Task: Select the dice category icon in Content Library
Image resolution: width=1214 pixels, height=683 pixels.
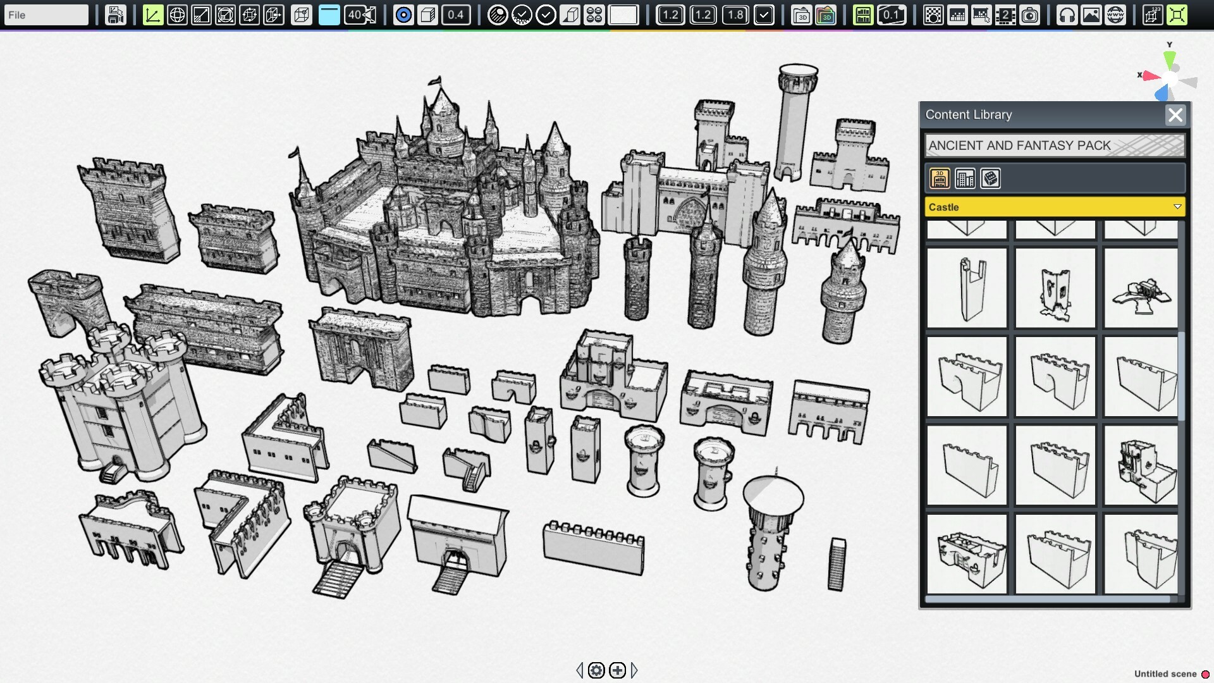Action: (990, 178)
